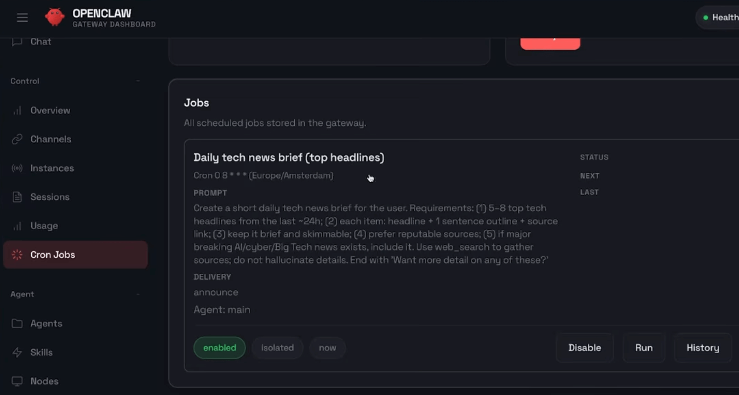Select the Channels link icon
Viewport: 739px width, 395px height.
17,139
